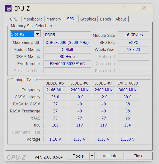Expand the Slot #2 dropdown arrow

(37, 34)
